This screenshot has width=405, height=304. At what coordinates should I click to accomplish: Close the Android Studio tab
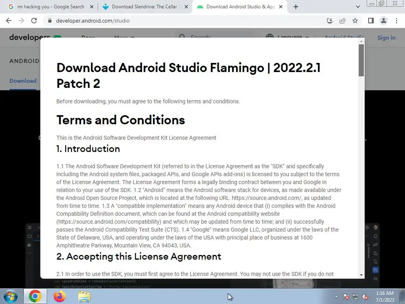(281, 7)
